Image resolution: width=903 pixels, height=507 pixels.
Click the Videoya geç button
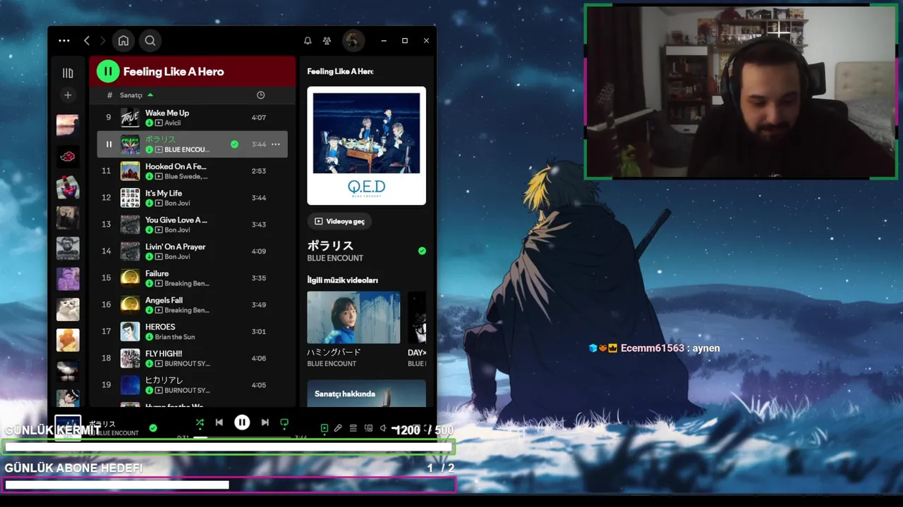(x=339, y=221)
